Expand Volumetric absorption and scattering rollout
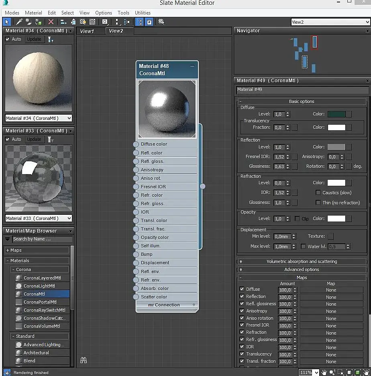Screen dimensions: 371x376 click(x=302, y=261)
